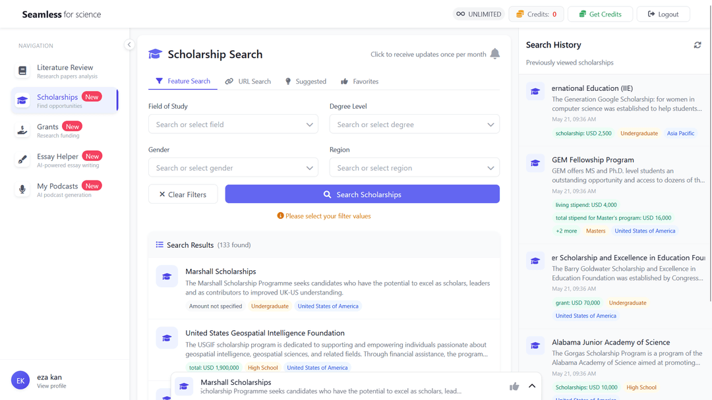Click the Clear Filters button
This screenshot has height=400, width=712.
183,194
